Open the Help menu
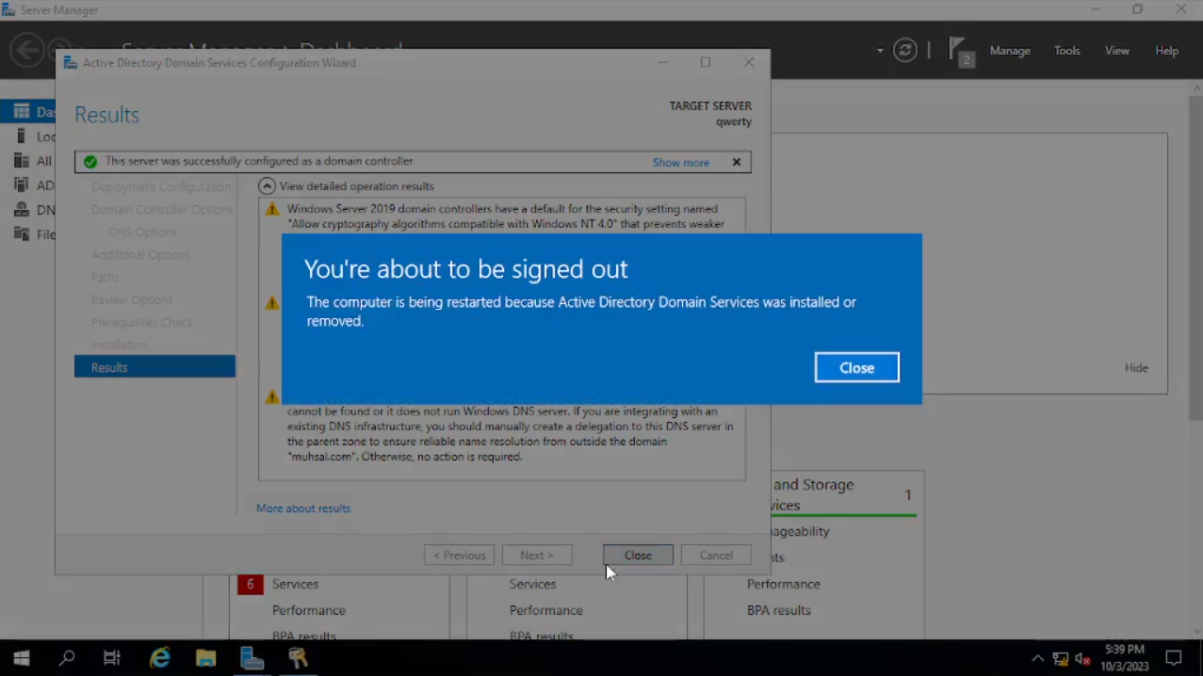Screen dimensions: 1203x676 1166,51
